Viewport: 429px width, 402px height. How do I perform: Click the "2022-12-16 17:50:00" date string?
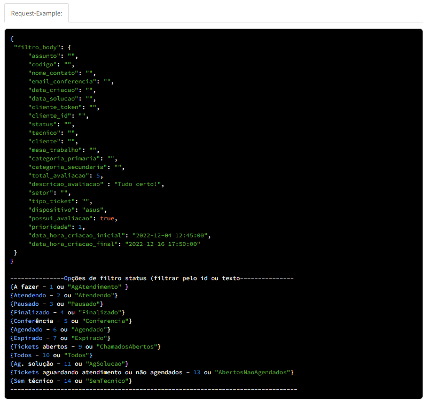pyautogui.click(x=163, y=244)
